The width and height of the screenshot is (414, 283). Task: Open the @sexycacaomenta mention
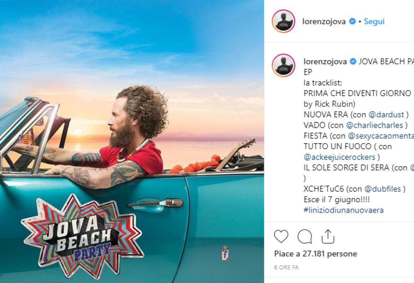click(x=381, y=136)
